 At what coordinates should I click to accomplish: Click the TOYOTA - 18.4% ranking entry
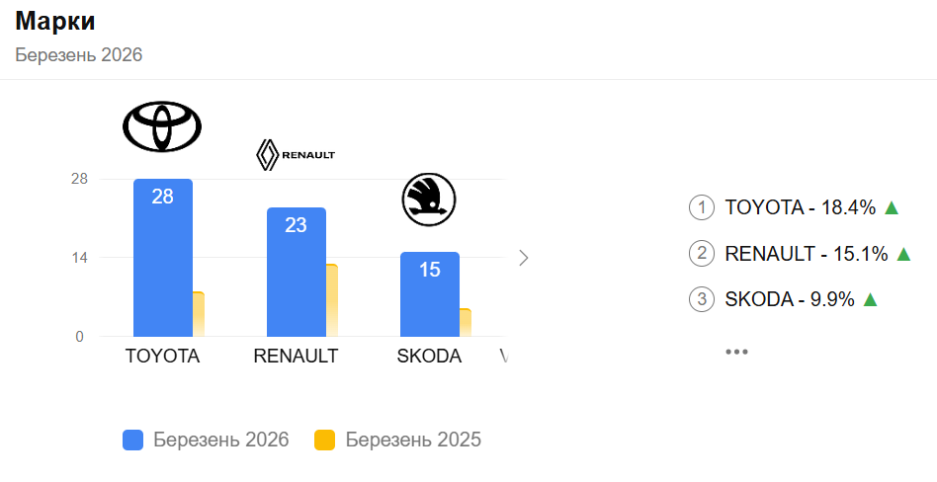coord(801,207)
